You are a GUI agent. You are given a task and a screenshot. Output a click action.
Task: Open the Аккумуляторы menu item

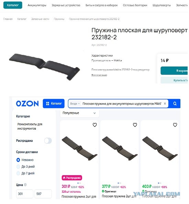[37, 5]
